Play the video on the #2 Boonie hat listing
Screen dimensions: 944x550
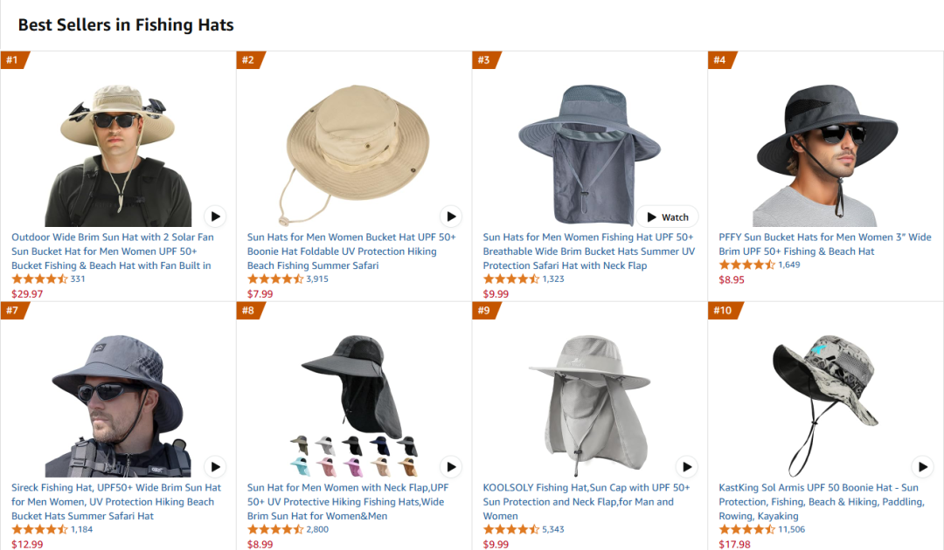pos(451,216)
